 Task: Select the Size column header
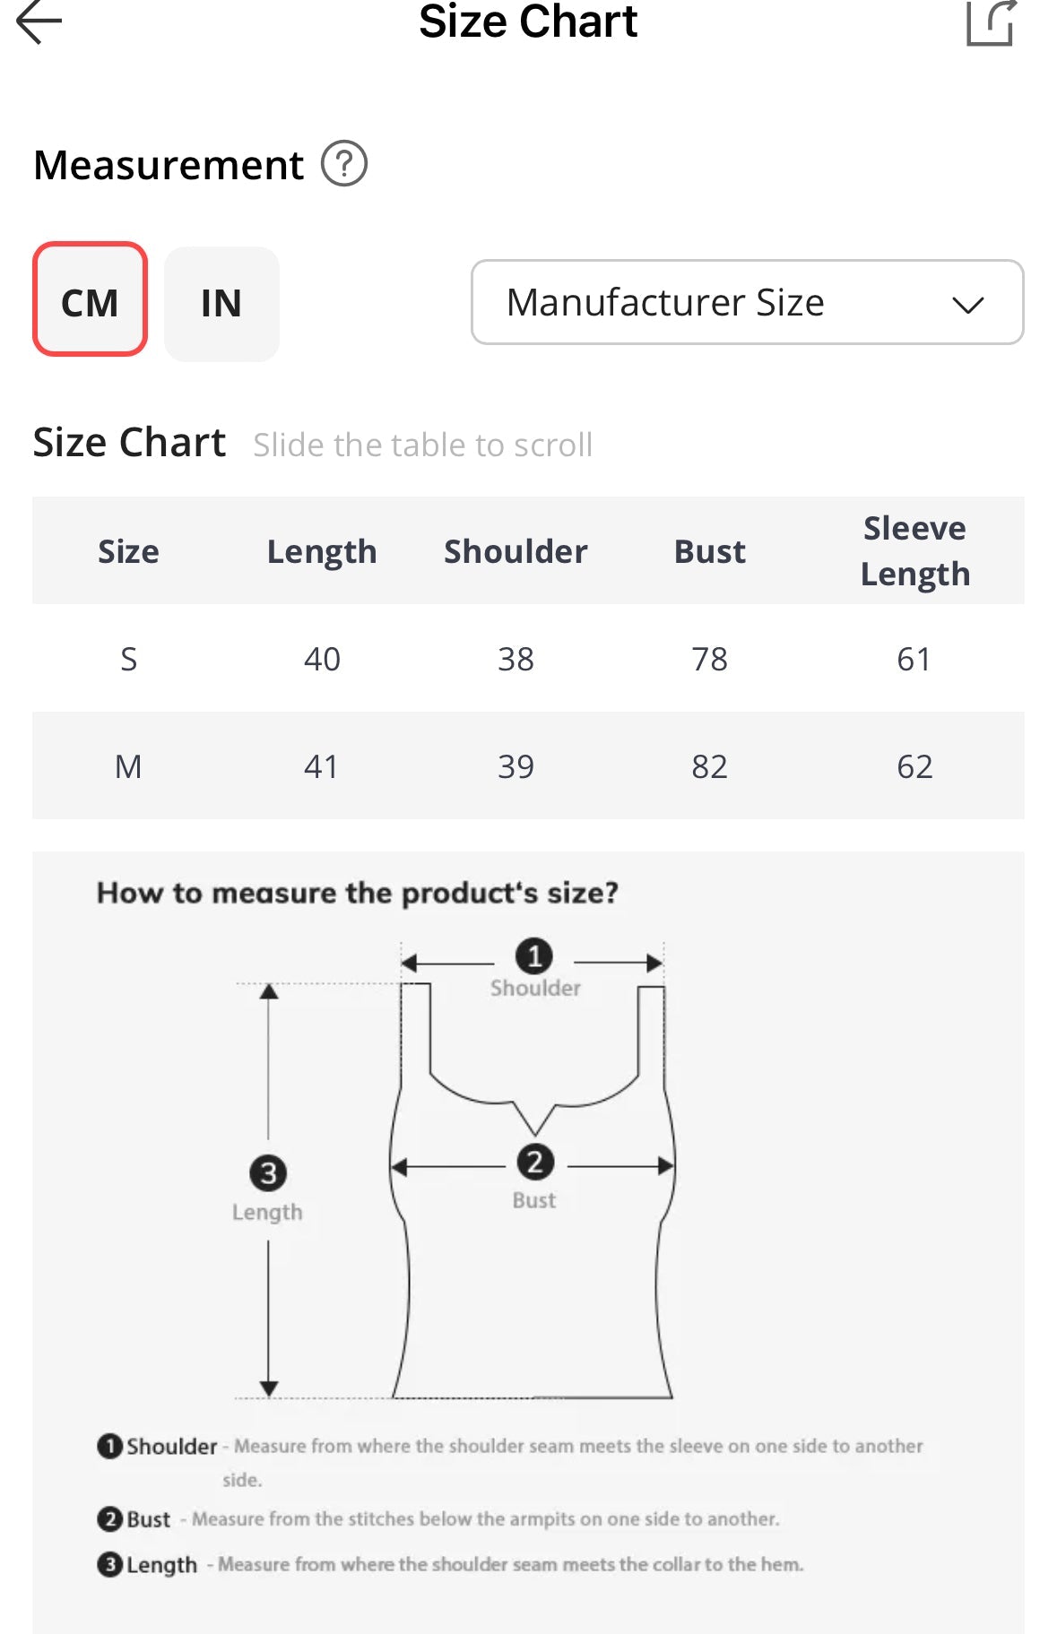tap(128, 551)
